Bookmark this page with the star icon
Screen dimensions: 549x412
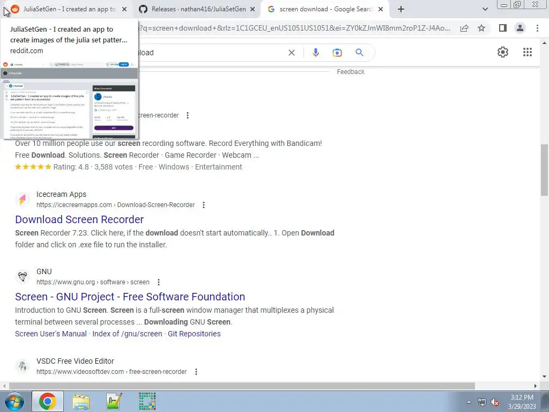481,28
